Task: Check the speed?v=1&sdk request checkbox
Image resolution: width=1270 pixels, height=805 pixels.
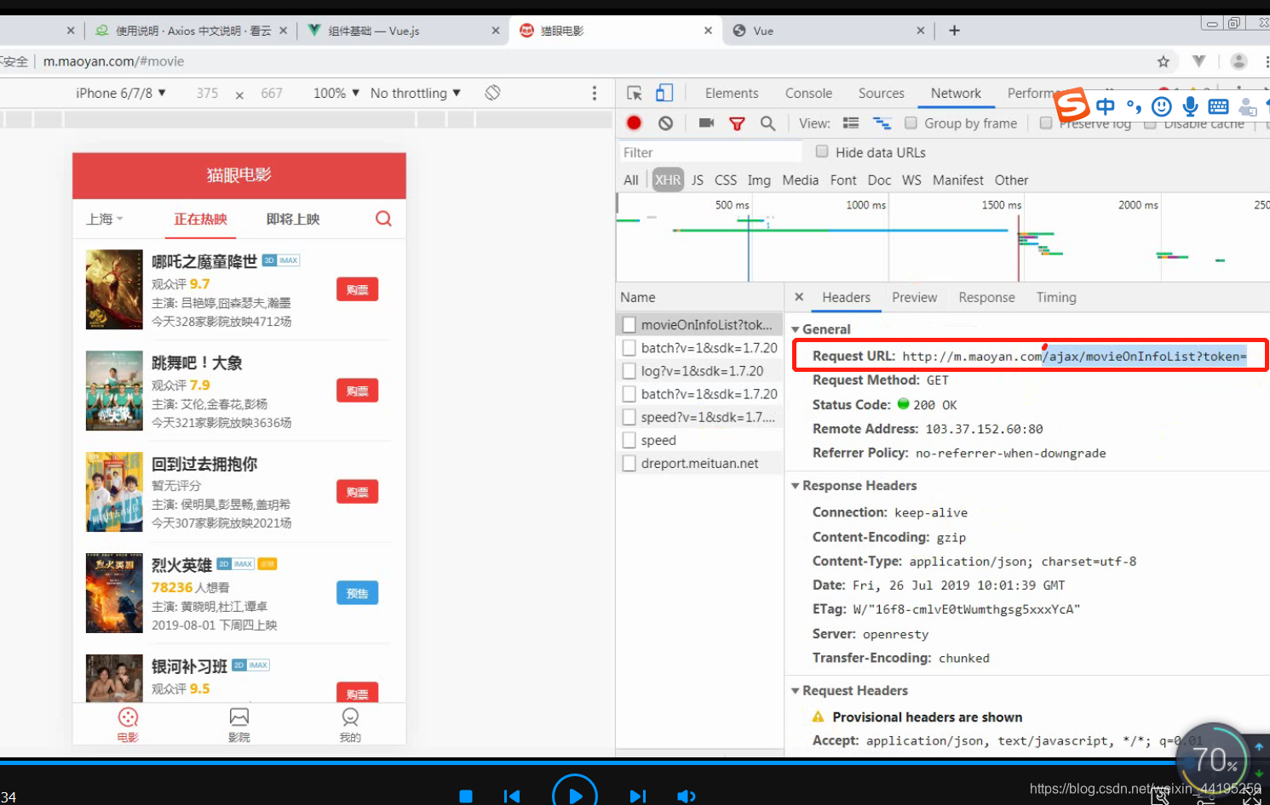Action: click(x=629, y=417)
